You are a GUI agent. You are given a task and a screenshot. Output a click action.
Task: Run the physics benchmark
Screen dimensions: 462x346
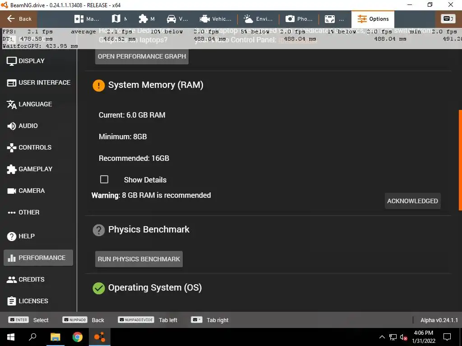click(x=139, y=259)
